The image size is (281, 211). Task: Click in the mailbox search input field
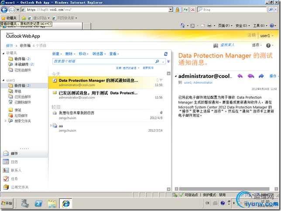tap(104, 61)
